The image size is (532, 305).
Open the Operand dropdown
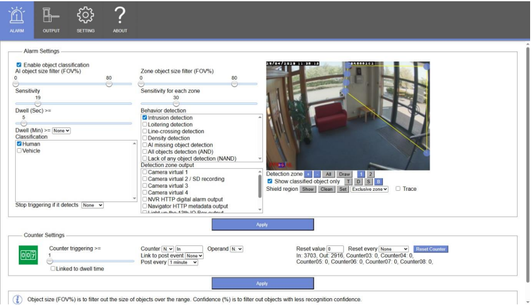(x=236, y=249)
